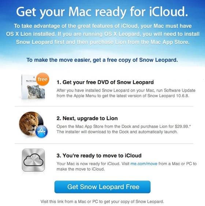The width and height of the screenshot is (205, 206).
Task: Open the me.com/move link
Action: [144, 164]
